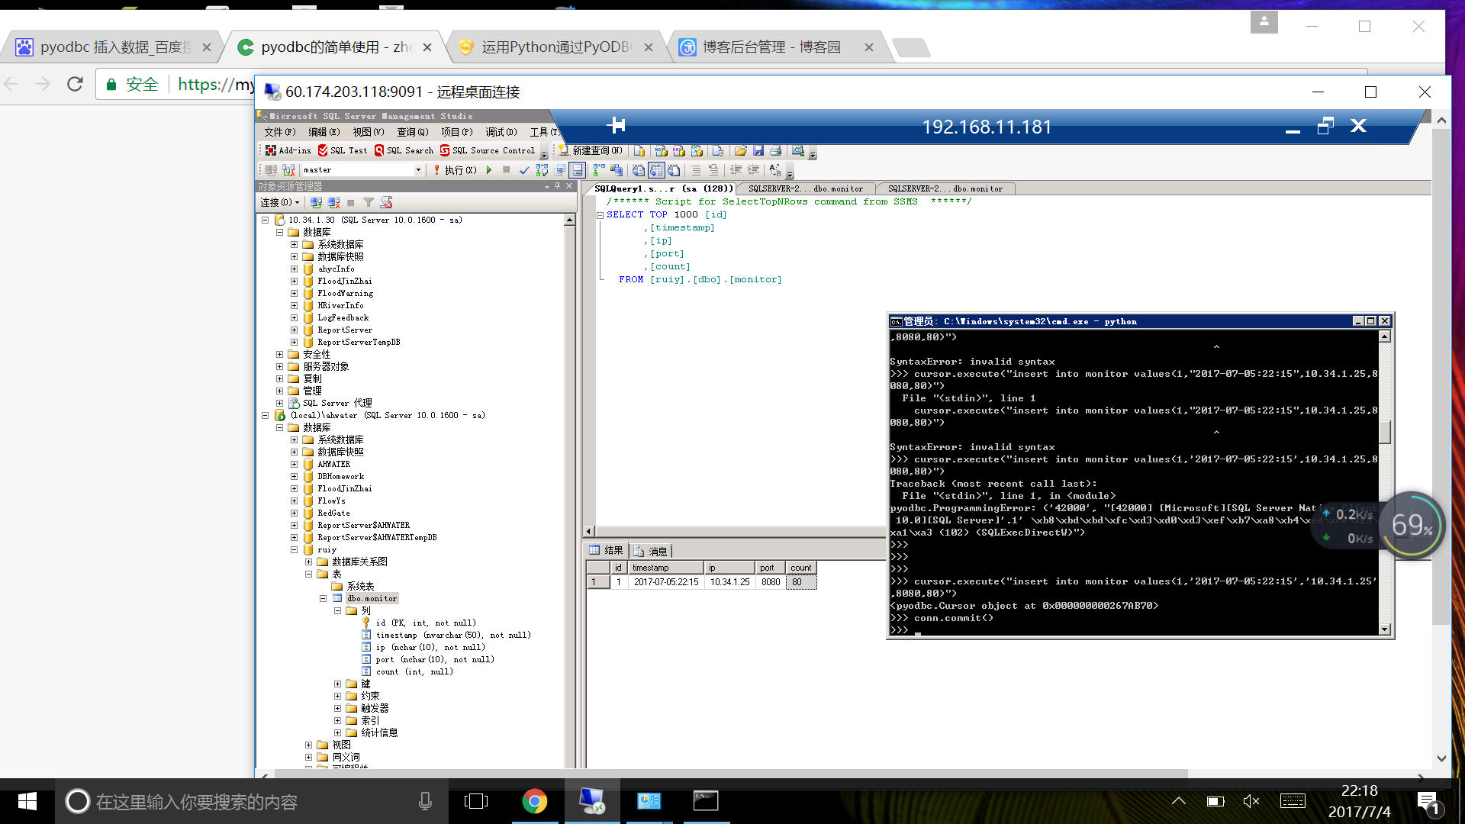Click the parse query checkmark icon

click(x=523, y=169)
